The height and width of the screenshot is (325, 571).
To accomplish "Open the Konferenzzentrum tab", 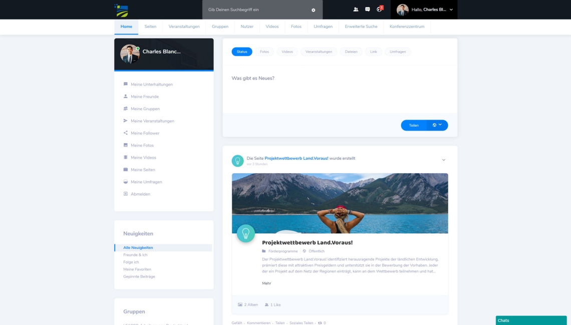I will (407, 27).
